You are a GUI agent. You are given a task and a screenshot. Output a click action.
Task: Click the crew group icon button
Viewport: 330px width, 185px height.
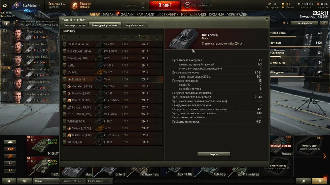(x=6, y=23)
